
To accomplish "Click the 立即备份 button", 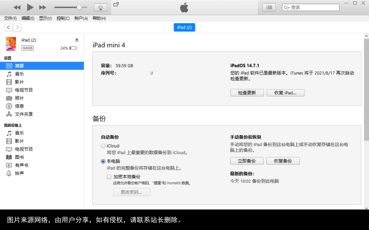I will point(247,161).
